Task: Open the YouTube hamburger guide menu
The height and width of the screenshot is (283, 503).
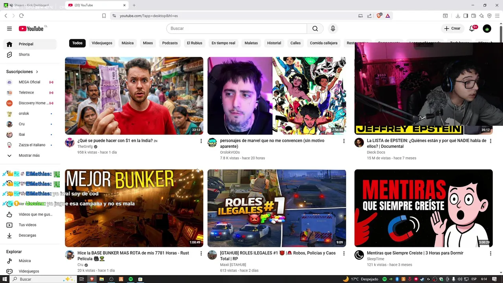Action: click(x=9, y=28)
